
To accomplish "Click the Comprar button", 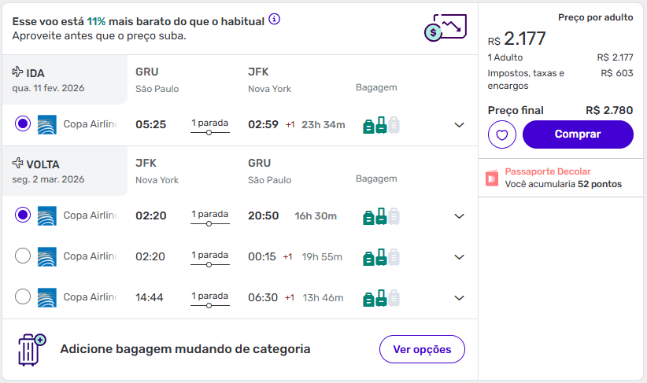I will [578, 134].
